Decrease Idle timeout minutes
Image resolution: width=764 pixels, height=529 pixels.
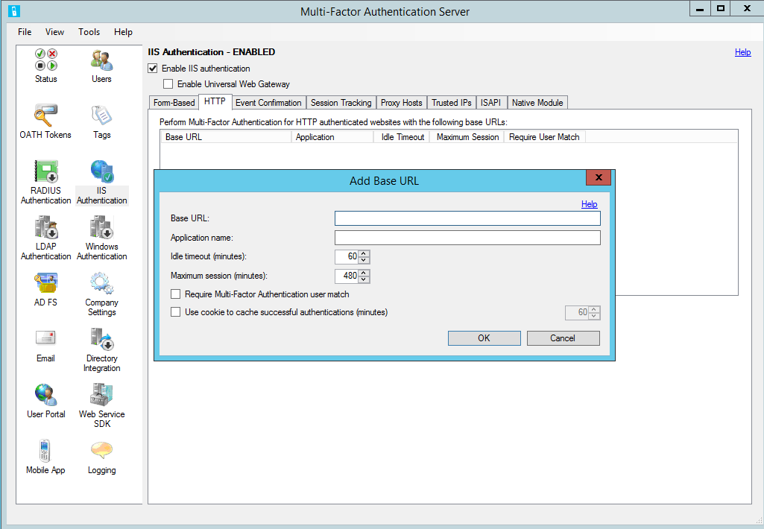364,260
